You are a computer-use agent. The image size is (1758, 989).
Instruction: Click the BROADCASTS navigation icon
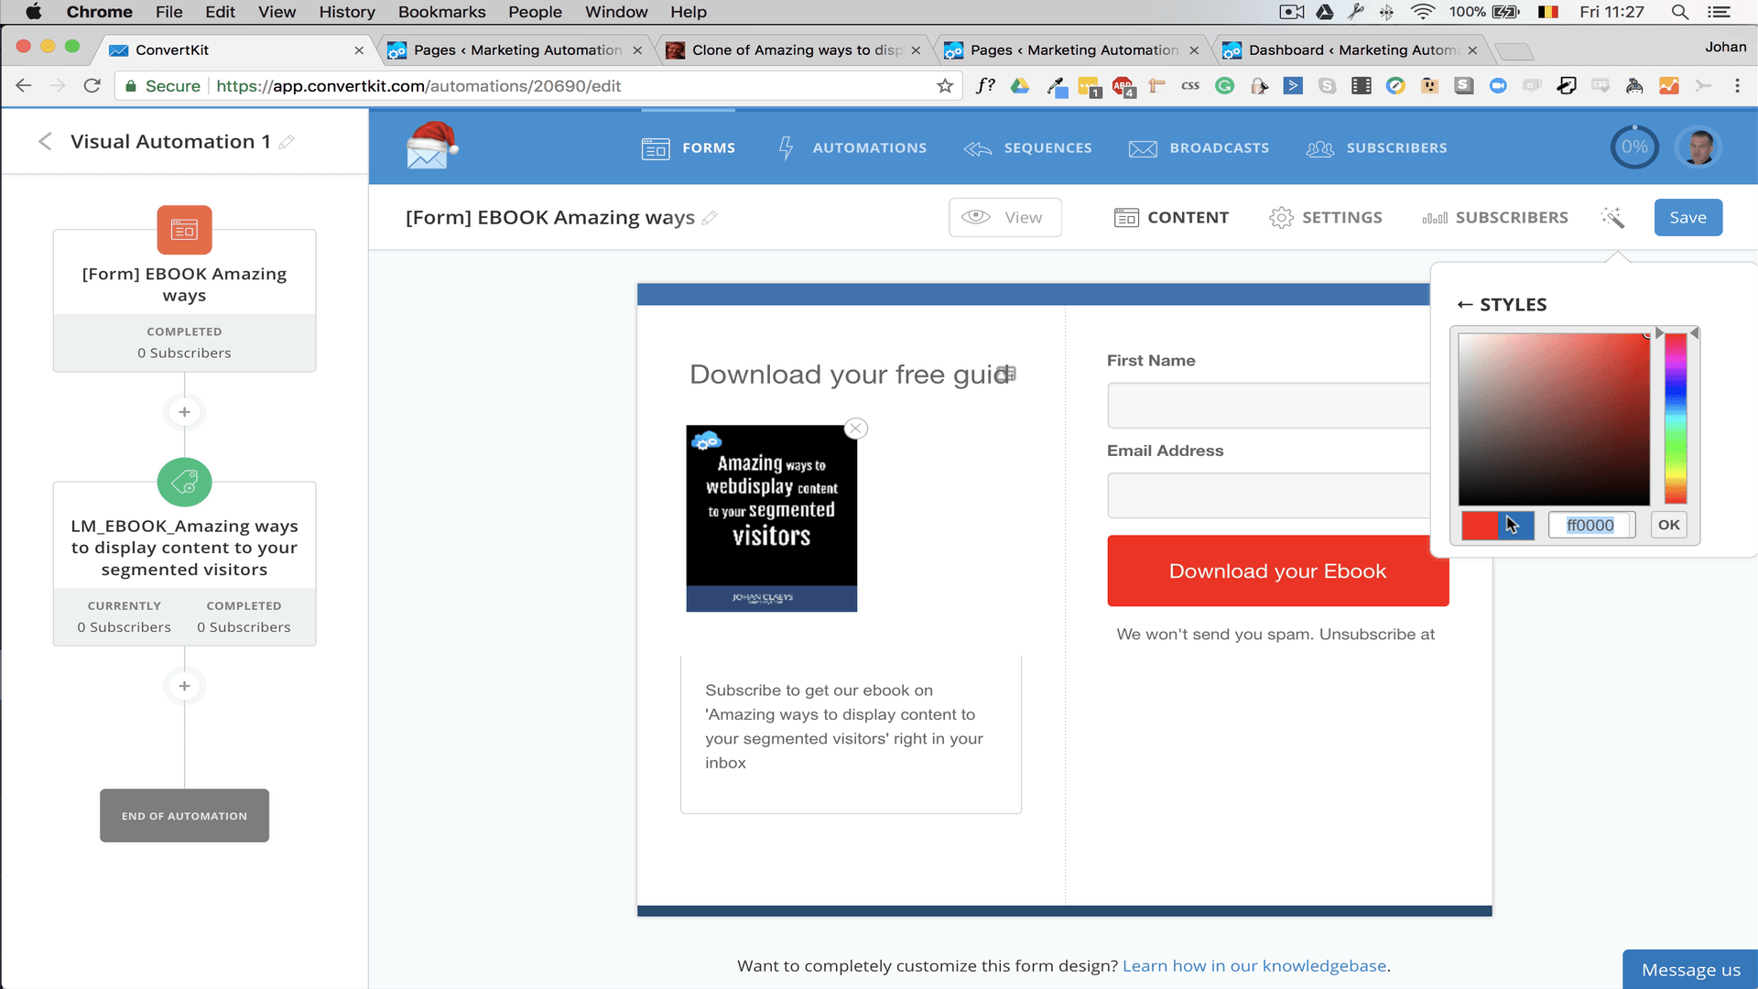[x=1142, y=147]
